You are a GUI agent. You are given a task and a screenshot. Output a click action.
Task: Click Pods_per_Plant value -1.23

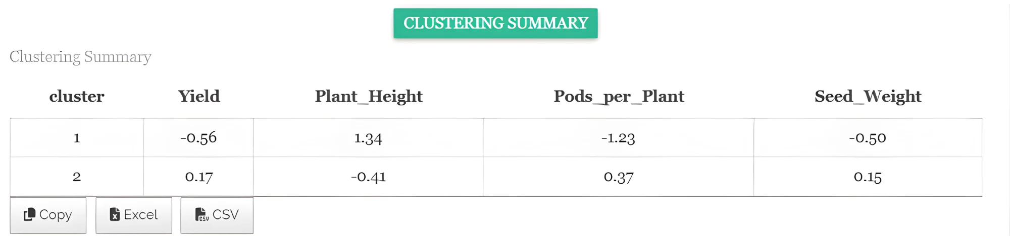click(618, 138)
